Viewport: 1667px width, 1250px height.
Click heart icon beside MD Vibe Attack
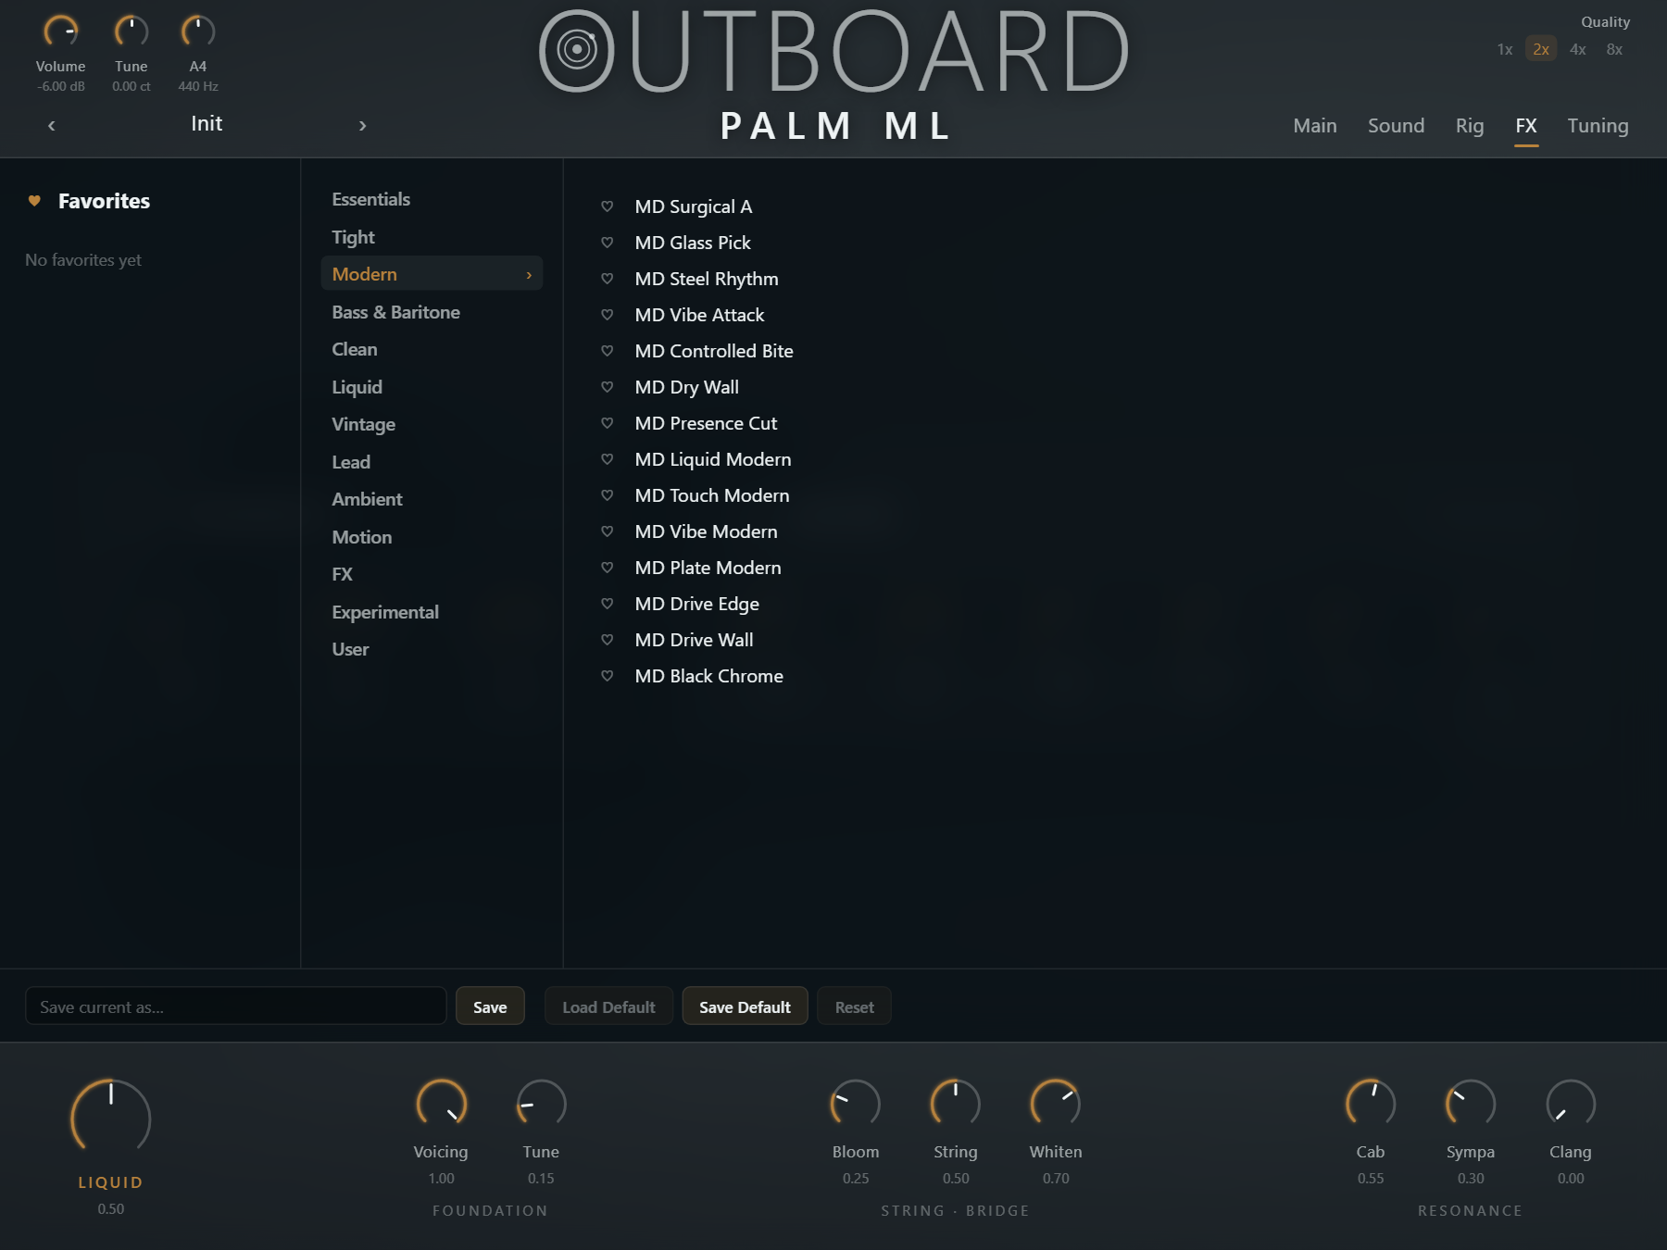[x=608, y=315]
